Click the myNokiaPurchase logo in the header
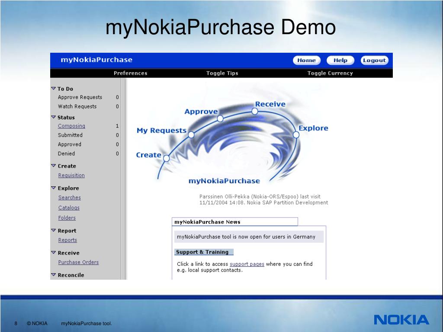Image resolution: width=443 pixels, height=332 pixels. click(96, 60)
